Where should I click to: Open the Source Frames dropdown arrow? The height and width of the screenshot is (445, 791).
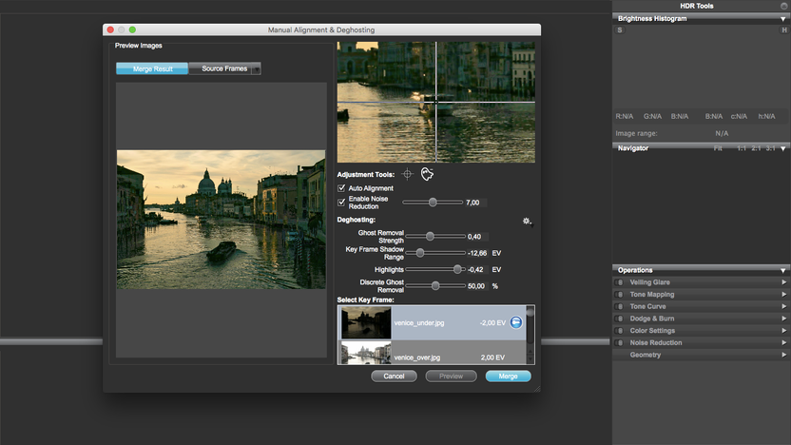(x=257, y=69)
